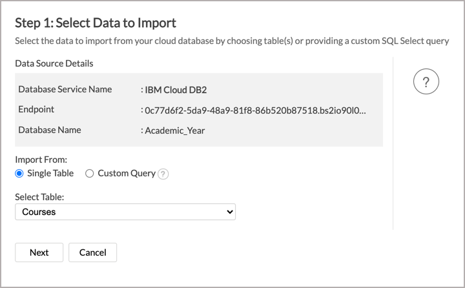The image size is (465, 288).
Task: Click the 'Custom Query' option label
Action: [x=127, y=173]
